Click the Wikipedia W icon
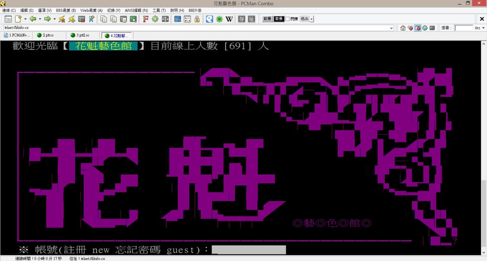This screenshot has width=487, height=261. click(229, 19)
